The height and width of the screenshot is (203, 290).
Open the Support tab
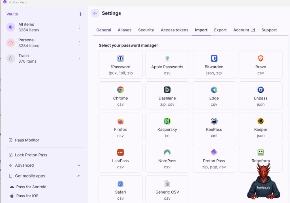click(x=269, y=30)
